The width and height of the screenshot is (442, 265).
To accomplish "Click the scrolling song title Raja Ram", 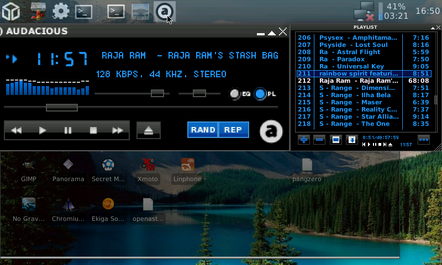I will 190,55.
